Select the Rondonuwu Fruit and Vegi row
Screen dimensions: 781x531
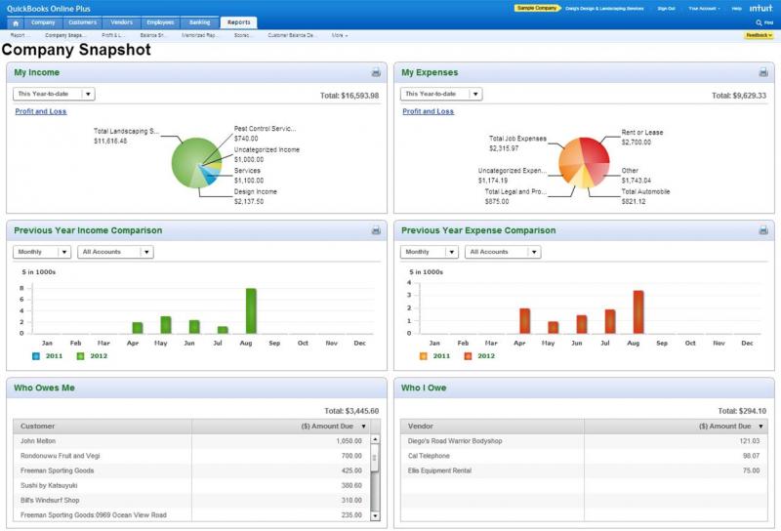(x=192, y=456)
